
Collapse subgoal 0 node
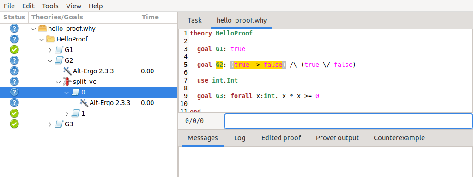(x=67, y=92)
